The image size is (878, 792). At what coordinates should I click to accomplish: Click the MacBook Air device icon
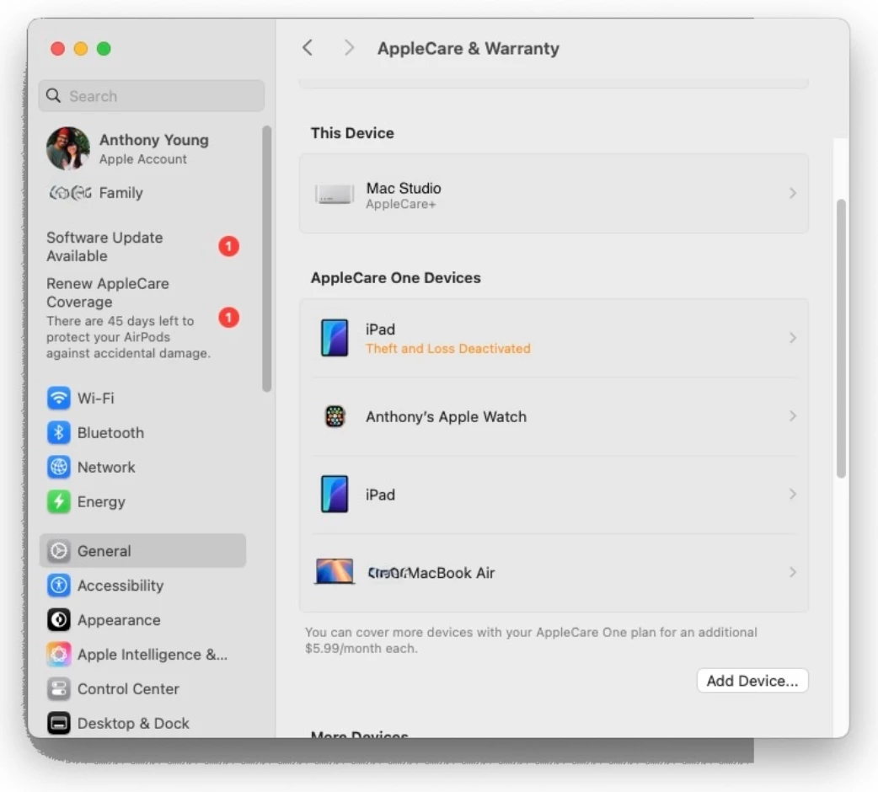[x=335, y=572]
